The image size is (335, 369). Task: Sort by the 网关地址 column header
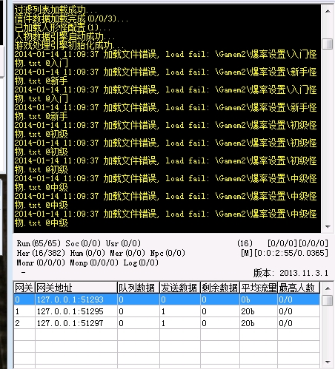[76, 288]
